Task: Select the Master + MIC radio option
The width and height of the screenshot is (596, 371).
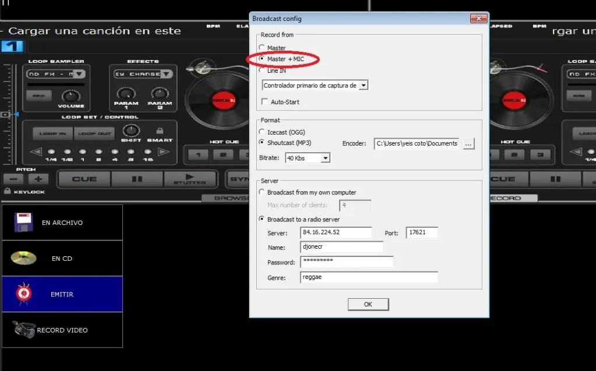Action: (x=262, y=59)
